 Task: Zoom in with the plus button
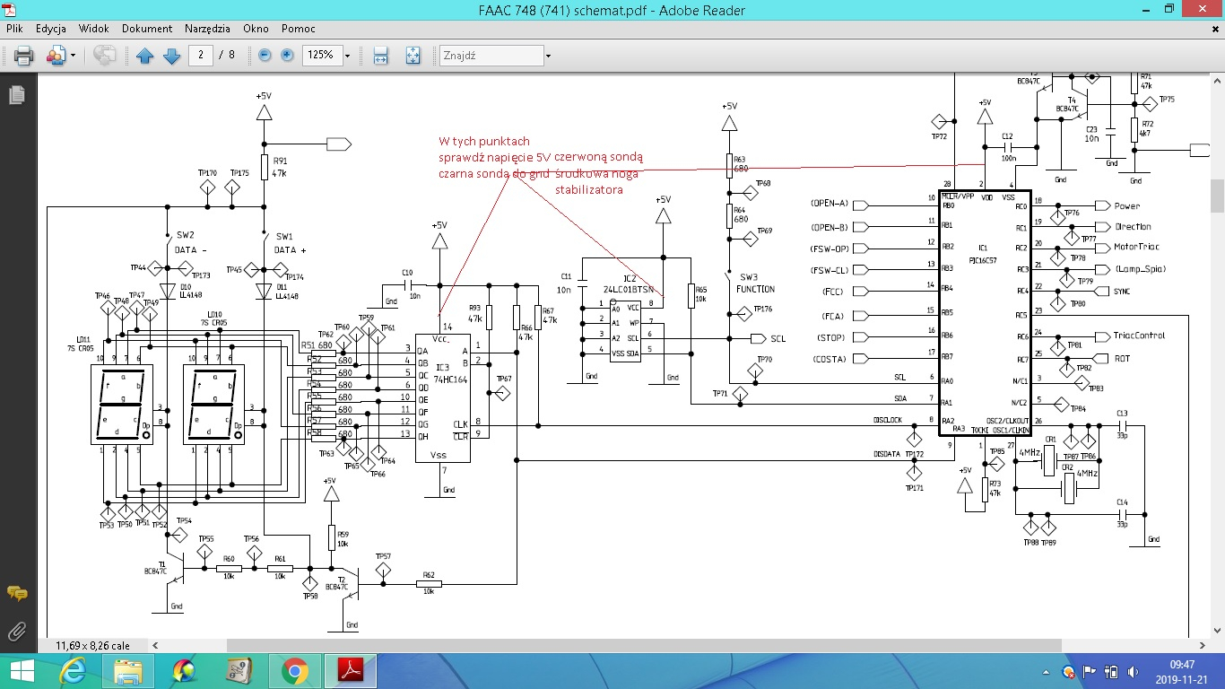pos(287,55)
